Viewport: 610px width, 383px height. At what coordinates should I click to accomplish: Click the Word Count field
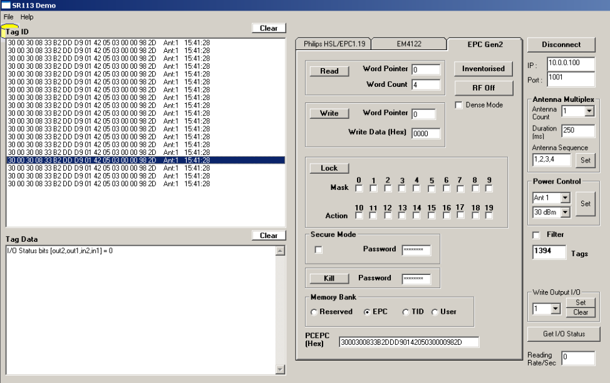[x=426, y=84]
